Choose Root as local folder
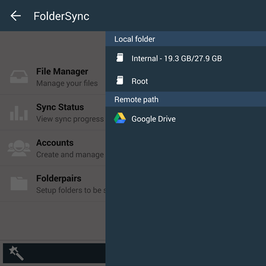The width and height of the screenshot is (266, 266). tap(186, 80)
